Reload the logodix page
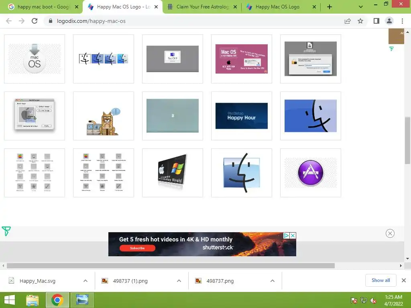 [x=35, y=21]
